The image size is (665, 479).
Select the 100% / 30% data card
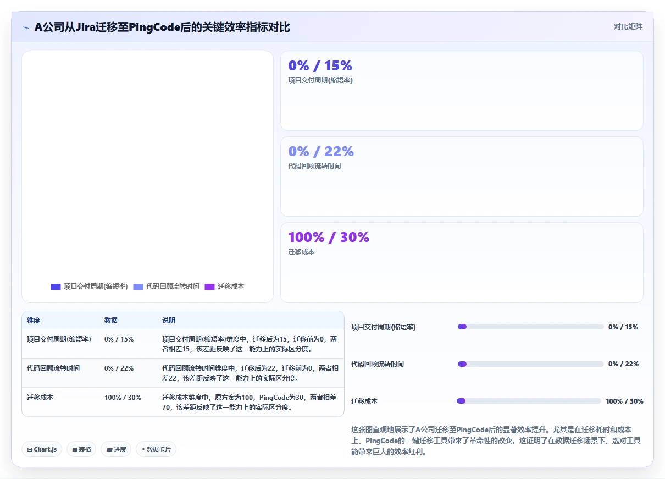(x=462, y=262)
